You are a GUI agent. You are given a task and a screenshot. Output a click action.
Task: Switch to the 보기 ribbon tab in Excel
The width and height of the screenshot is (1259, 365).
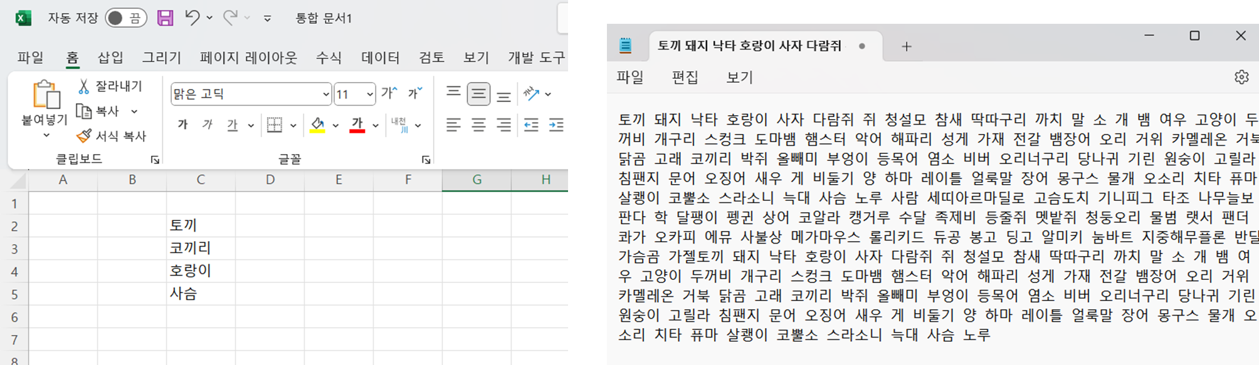coord(476,58)
